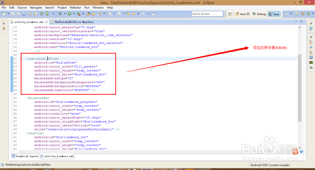Viewport: 315px width, 170px height.
Task: Click the Previous Annotation toolbar icon
Action: (119, 14)
